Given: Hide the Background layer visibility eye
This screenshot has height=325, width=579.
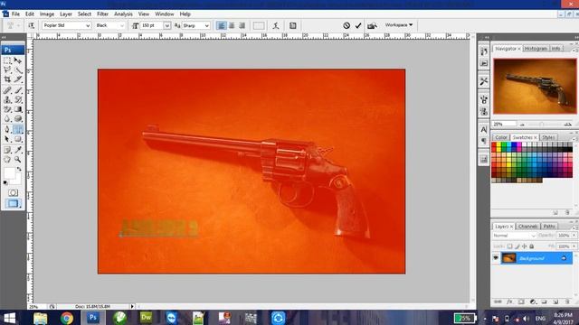Looking at the screenshot, I should pos(496,258).
